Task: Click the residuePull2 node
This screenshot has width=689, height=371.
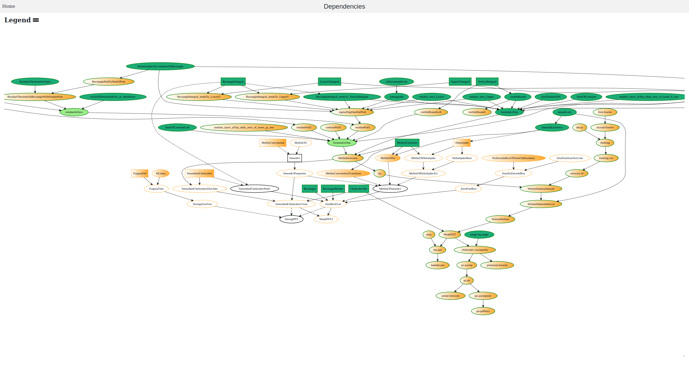Action: pos(304,128)
